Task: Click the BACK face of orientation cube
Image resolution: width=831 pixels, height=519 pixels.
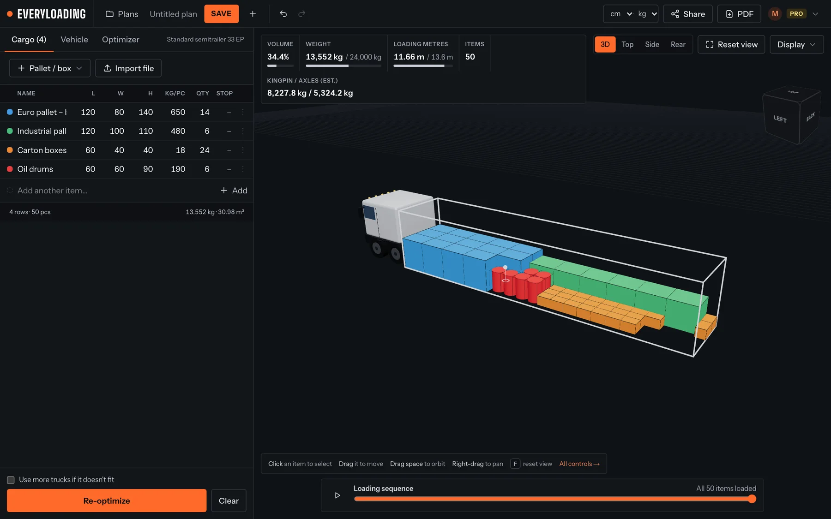Action: point(810,117)
